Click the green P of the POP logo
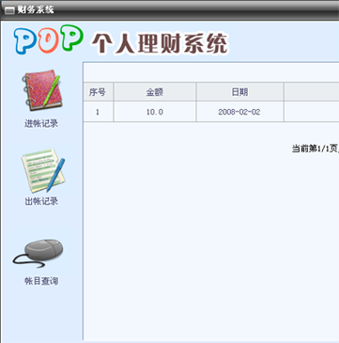The height and width of the screenshot is (343, 339). pyautogui.click(x=72, y=38)
